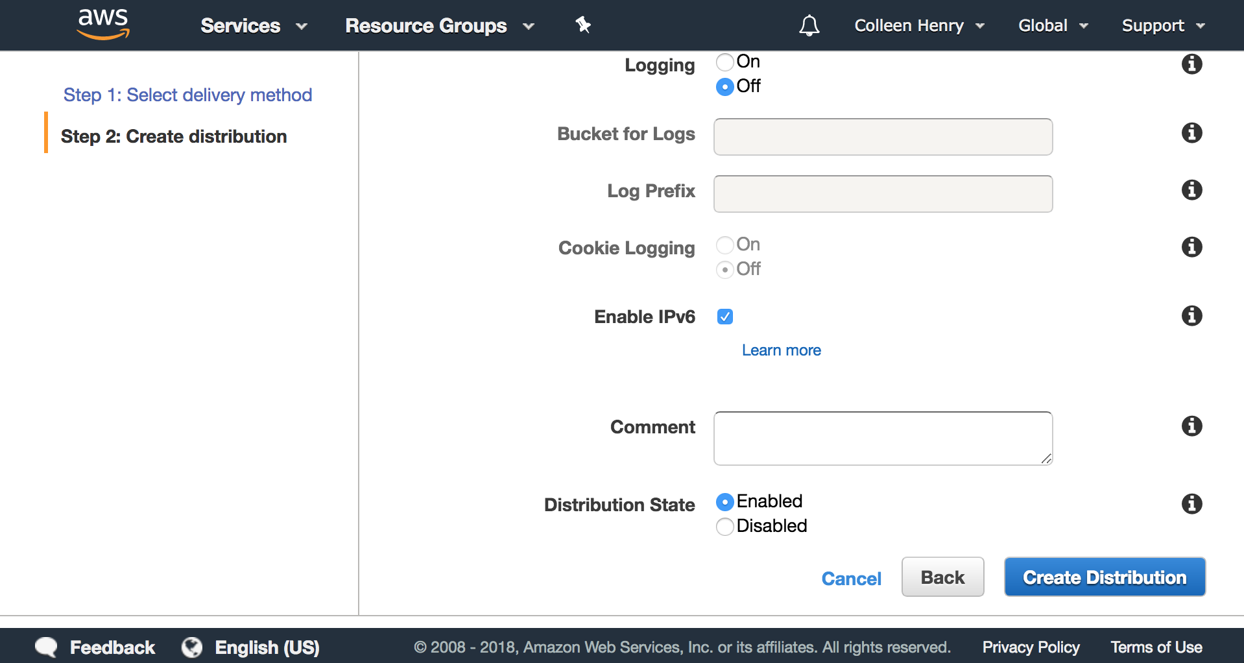Set Distribution State to Disabled
The image size is (1244, 663).
point(725,526)
